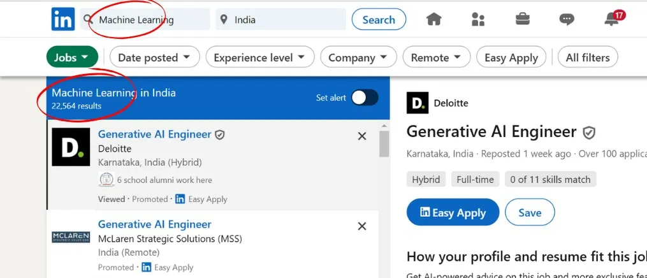The image size is (647, 278).
Task: Open All filters panel
Action: [588, 57]
